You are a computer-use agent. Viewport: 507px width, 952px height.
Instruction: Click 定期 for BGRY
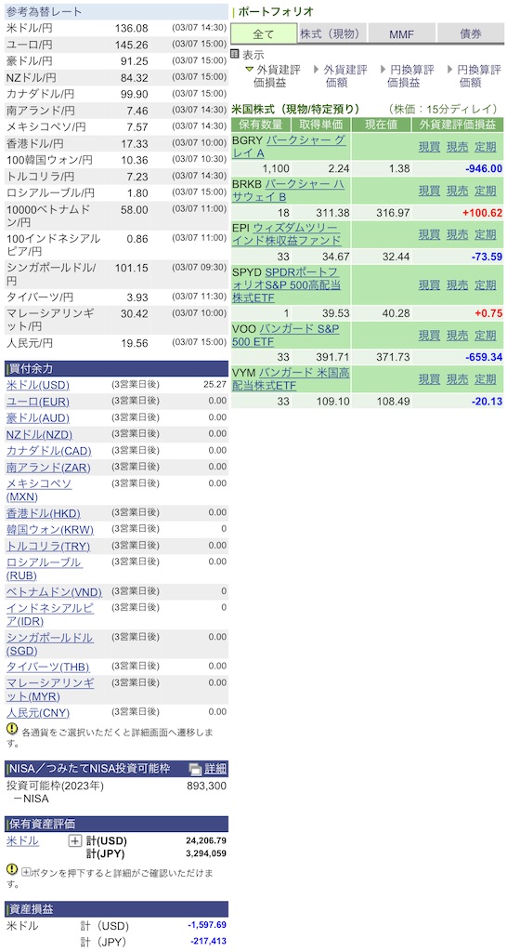pos(485,146)
